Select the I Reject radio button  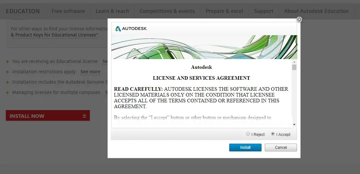coord(248,134)
